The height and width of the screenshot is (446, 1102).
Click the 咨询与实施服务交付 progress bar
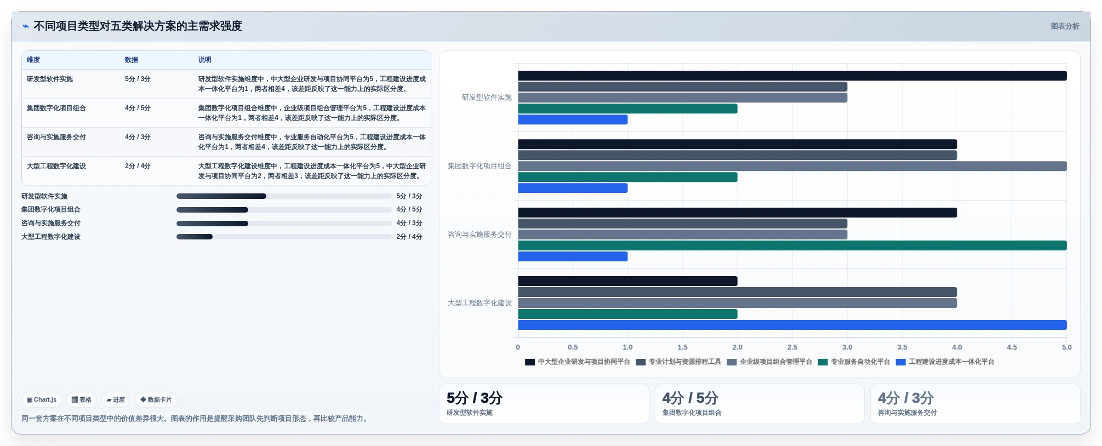point(284,224)
